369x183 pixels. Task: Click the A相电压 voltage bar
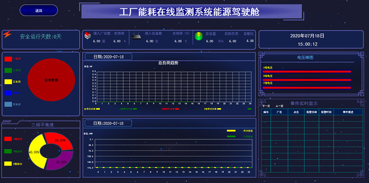307,72
